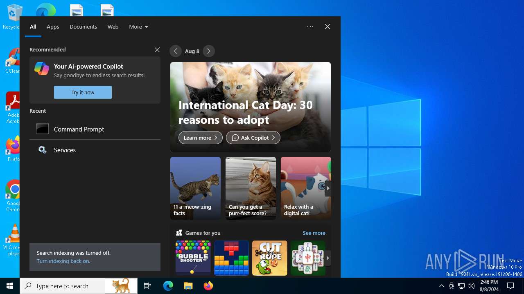Open the purr-fect score quiz card

[x=251, y=188]
